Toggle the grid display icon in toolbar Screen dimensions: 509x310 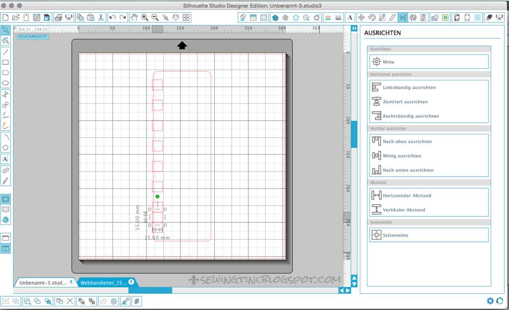pos(478,17)
